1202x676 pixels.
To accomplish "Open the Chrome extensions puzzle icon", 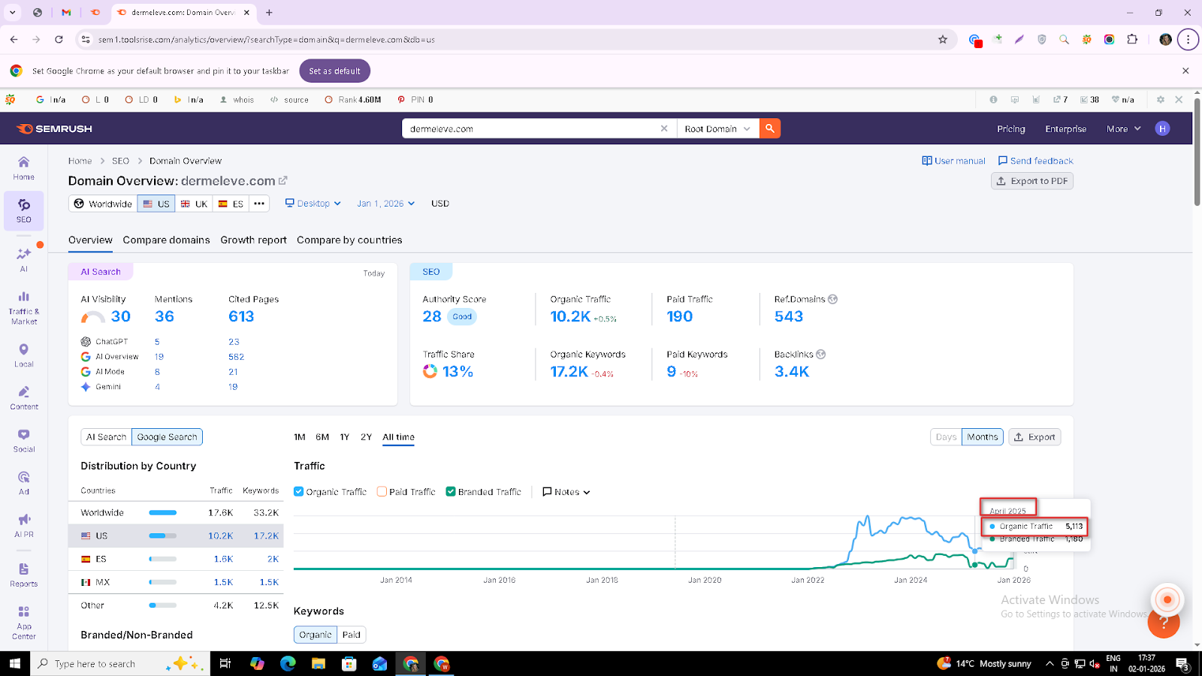I will pos(1132,39).
